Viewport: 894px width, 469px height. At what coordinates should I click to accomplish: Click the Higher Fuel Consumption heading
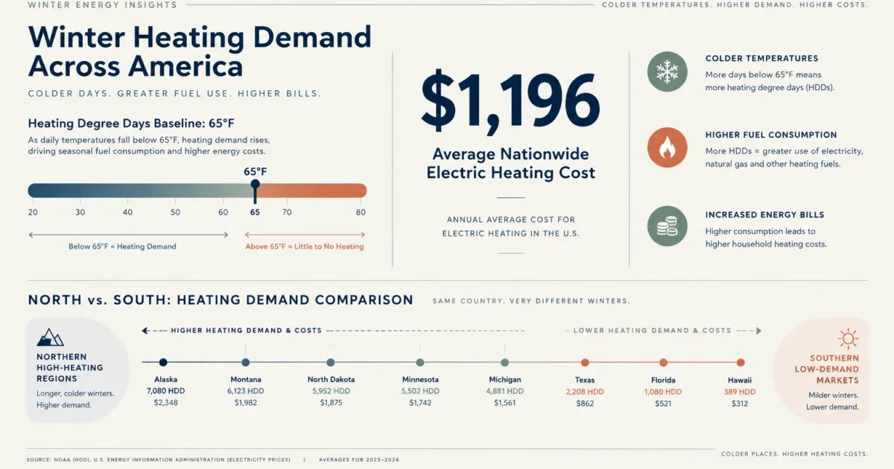point(771,135)
